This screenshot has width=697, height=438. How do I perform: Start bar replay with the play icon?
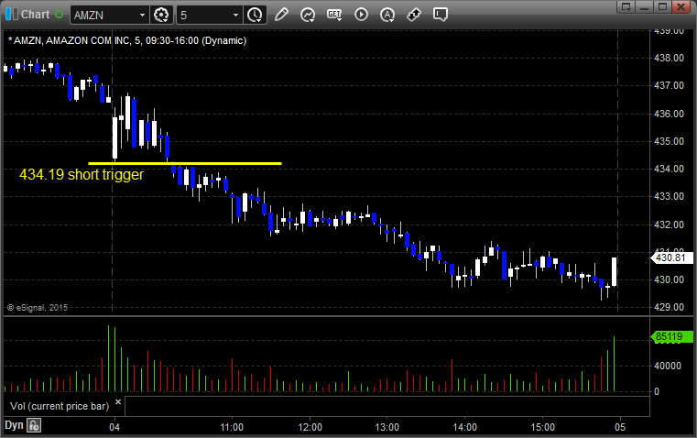point(361,15)
